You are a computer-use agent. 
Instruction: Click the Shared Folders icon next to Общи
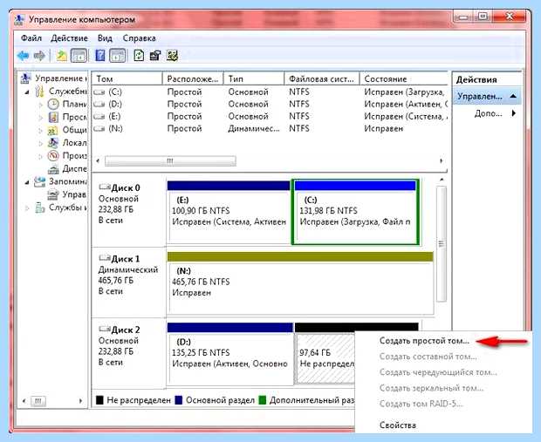pyautogui.click(x=52, y=130)
